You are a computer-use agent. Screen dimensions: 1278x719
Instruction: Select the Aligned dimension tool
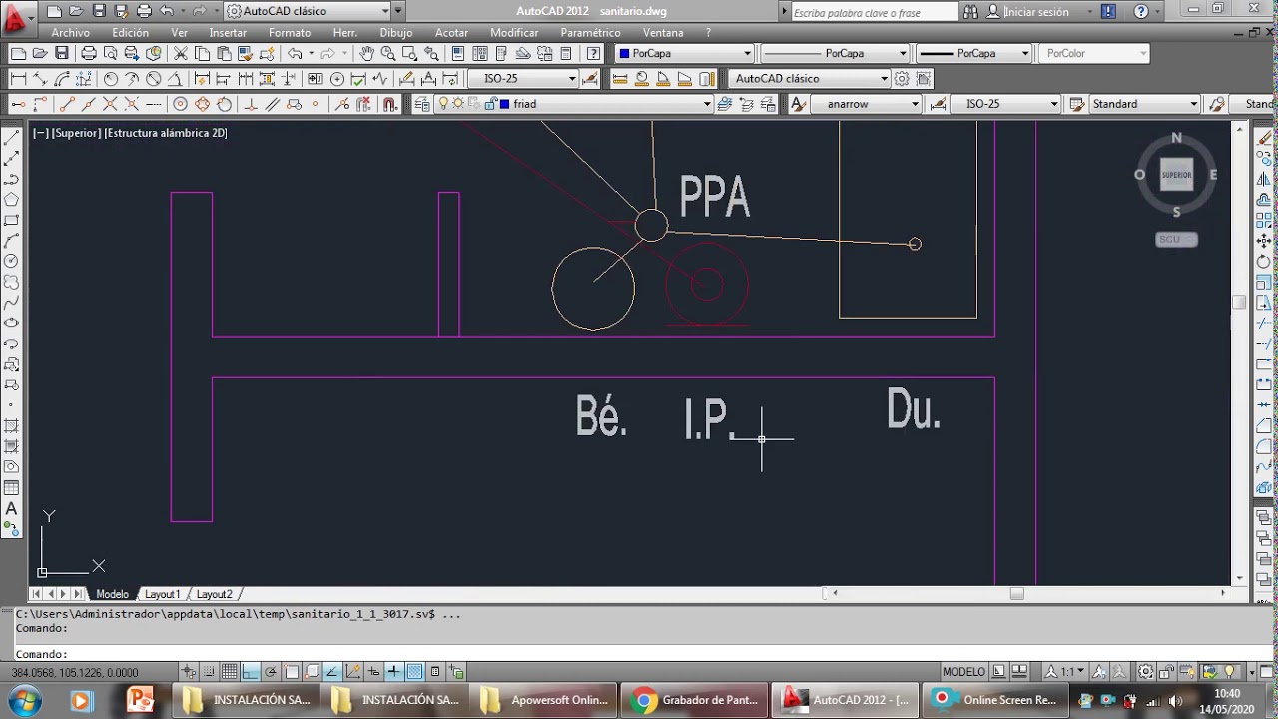coord(40,78)
